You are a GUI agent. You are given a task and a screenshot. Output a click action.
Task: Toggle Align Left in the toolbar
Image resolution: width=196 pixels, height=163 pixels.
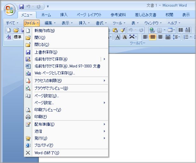point(145,37)
